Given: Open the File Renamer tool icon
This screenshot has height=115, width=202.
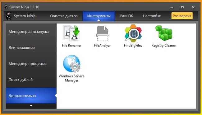Looking at the screenshot, I should point(71,33).
